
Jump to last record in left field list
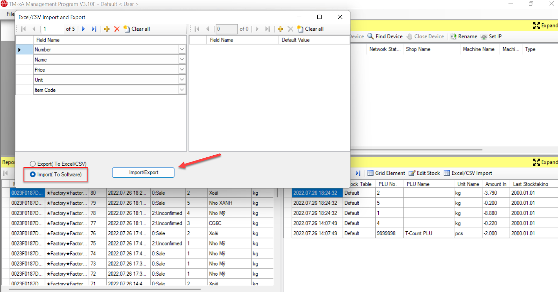pyautogui.click(x=94, y=29)
